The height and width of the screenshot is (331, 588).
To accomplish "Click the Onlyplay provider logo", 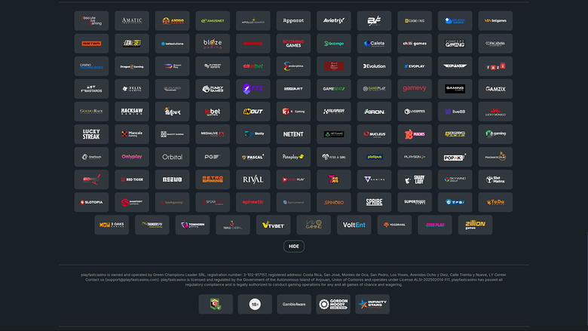I will pyautogui.click(x=132, y=157).
